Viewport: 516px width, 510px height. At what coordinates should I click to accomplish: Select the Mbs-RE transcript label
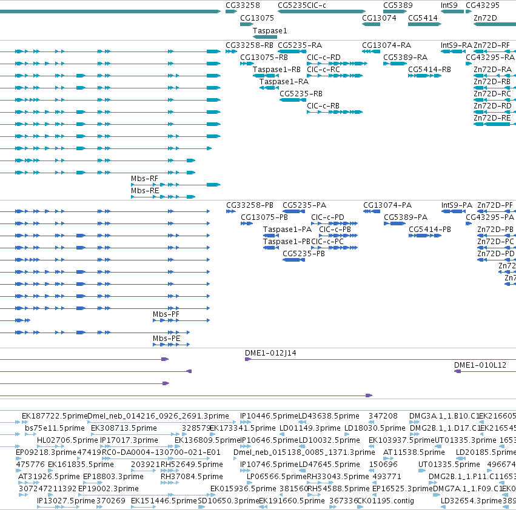(x=145, y=191)
